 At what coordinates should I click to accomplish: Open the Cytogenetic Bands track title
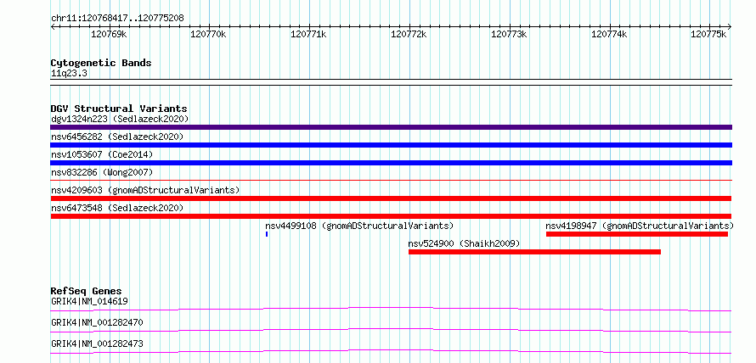pos(101,63)
